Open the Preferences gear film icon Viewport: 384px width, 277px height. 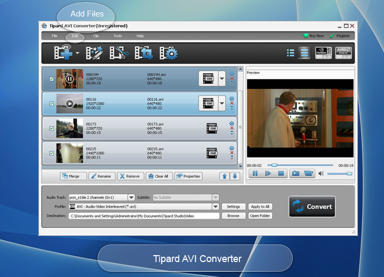tap(169, 53)
